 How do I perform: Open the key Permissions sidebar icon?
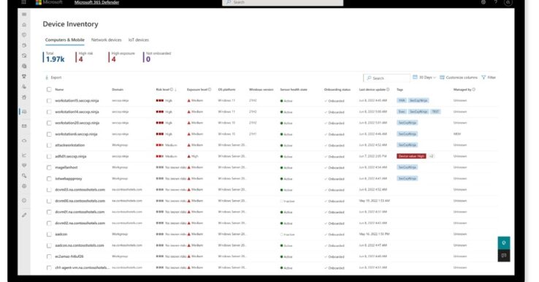24,176
